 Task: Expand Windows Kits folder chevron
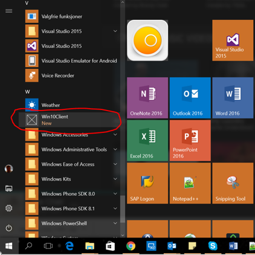[x=115, y=179]
